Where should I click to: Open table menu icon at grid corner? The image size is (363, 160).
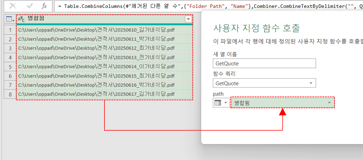10,19
